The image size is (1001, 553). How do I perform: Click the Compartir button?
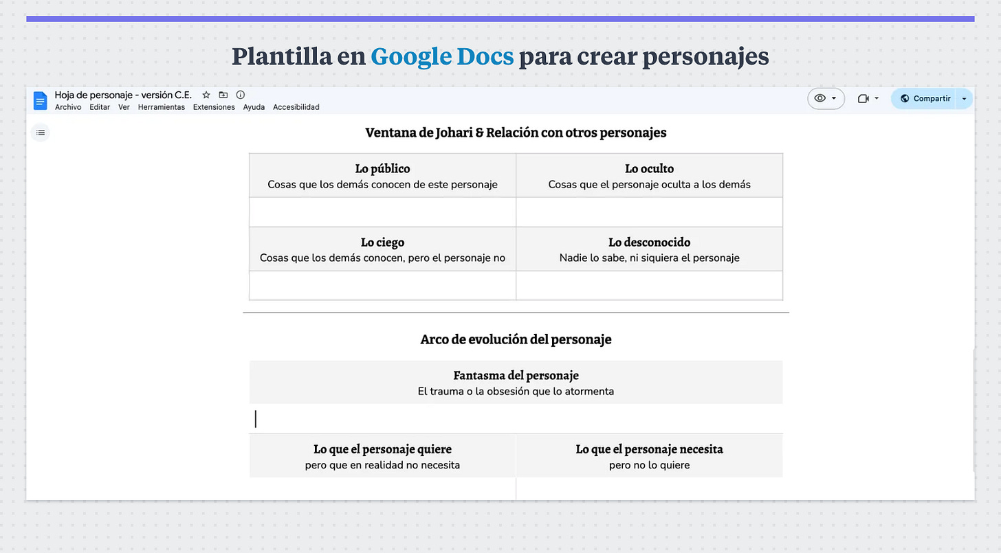click(x=925, y=98)
